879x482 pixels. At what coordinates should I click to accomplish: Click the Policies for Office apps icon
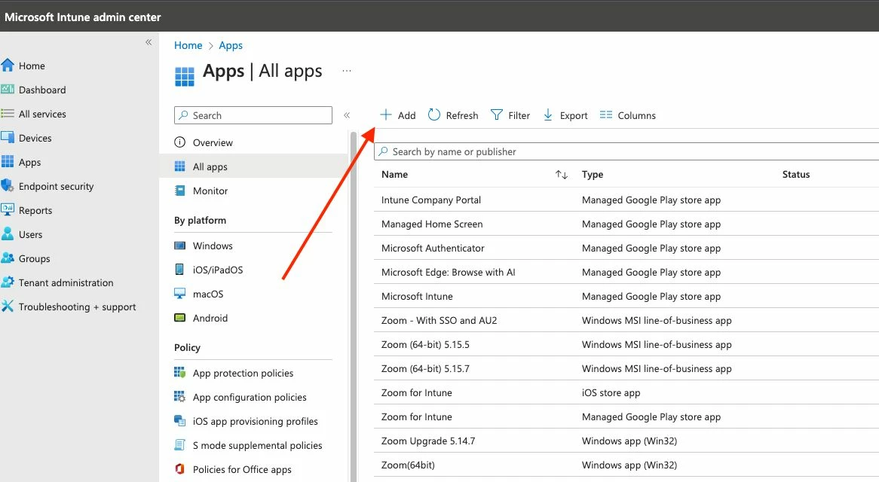(x=179, y=468)
